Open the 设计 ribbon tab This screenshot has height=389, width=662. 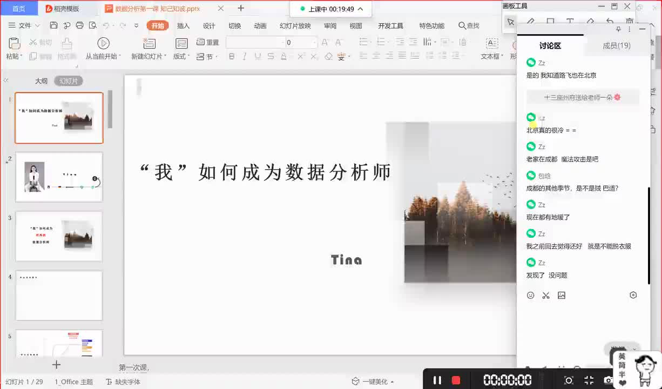[209, 25]
